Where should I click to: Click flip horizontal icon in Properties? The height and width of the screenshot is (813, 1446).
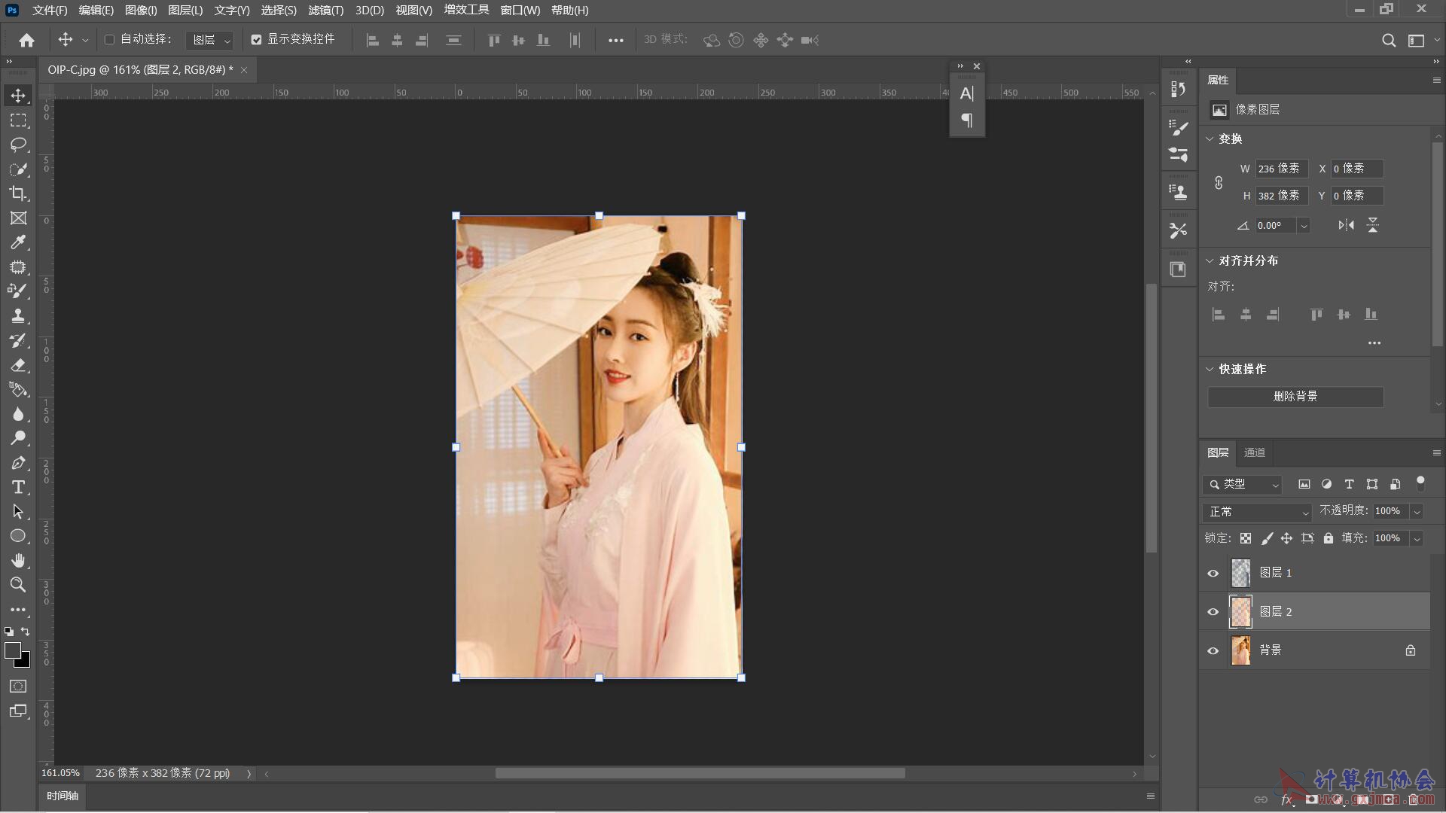tap(1346, 225)
